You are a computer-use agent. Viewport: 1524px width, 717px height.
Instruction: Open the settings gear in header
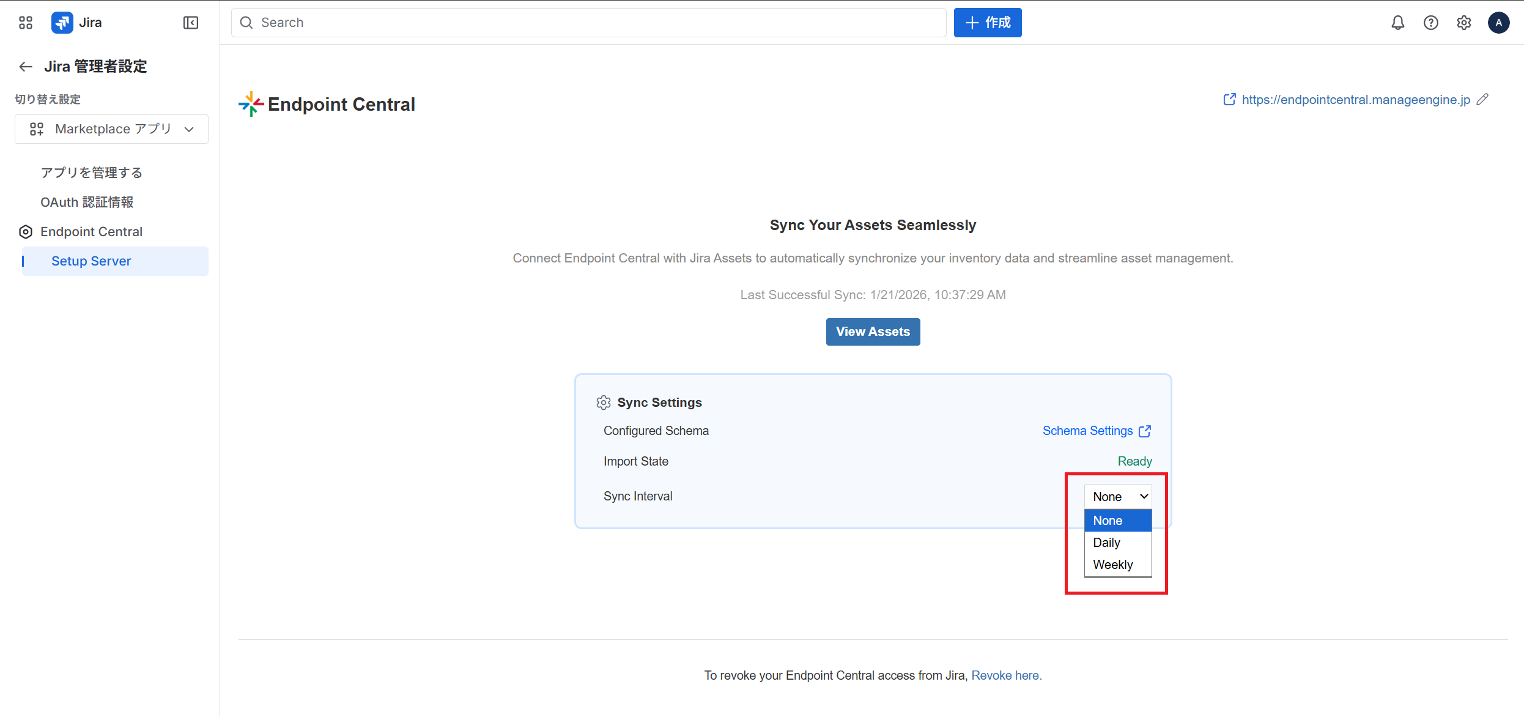click(x=1463, y=23)
